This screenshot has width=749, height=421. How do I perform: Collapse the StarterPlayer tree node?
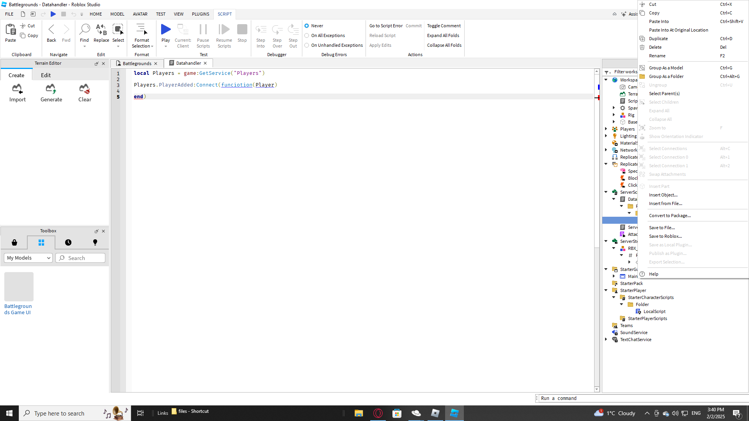click(606, 290)
